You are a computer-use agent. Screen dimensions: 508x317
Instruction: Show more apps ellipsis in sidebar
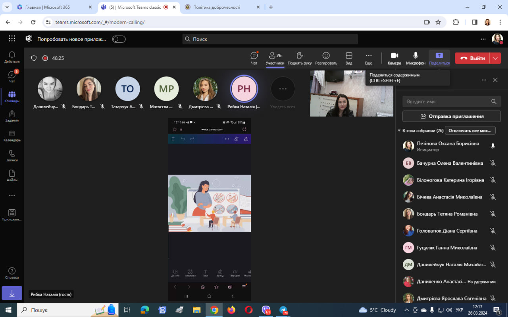[12, 195]
